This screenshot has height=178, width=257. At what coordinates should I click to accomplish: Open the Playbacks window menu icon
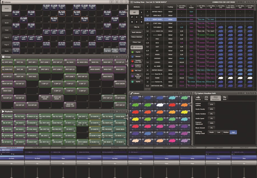coord(112,111)
